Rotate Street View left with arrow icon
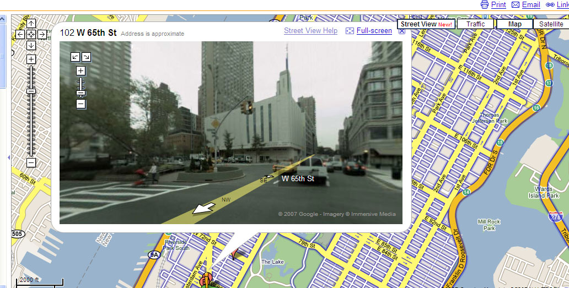The height and width of the screenshot is (288, 569). click(x=76, y=57)
